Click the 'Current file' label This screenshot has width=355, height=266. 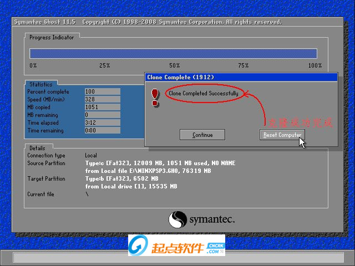tap(40, 194)
